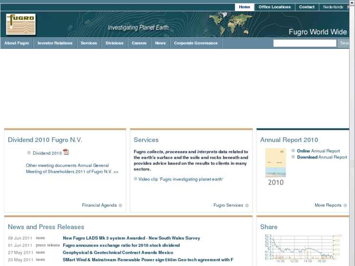355x266 pixels.
Task: Open the Contact page
Action: coord(307,7)
